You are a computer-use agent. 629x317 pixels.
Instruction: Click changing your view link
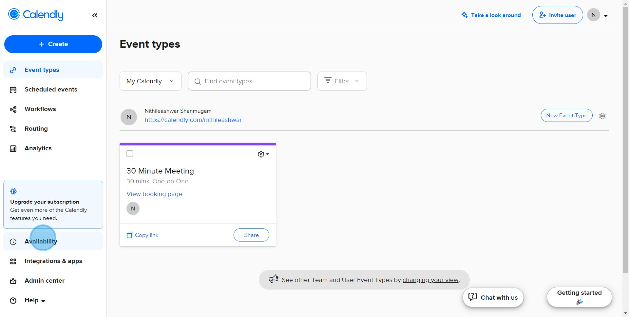tap(430, 280)
